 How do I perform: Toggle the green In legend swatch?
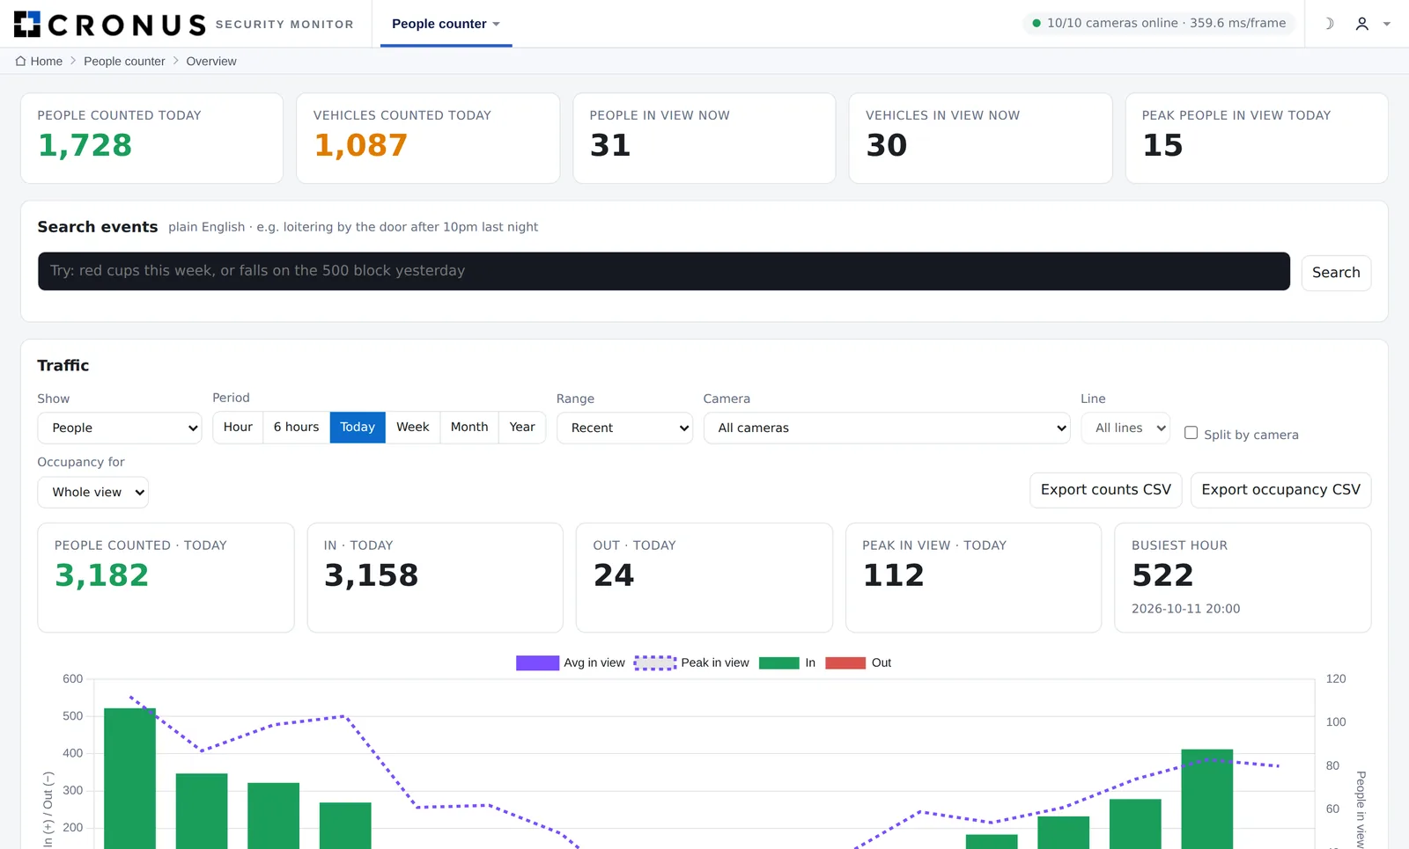[x=778, y=662]
